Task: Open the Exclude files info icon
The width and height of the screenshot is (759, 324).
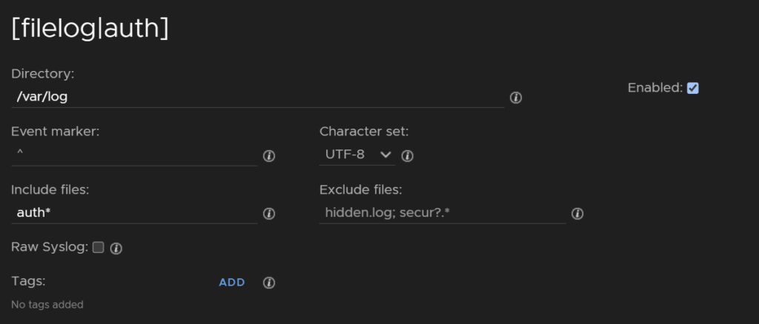Action: click(577, 214)
